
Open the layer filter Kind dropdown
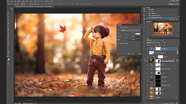click(150, 40)
